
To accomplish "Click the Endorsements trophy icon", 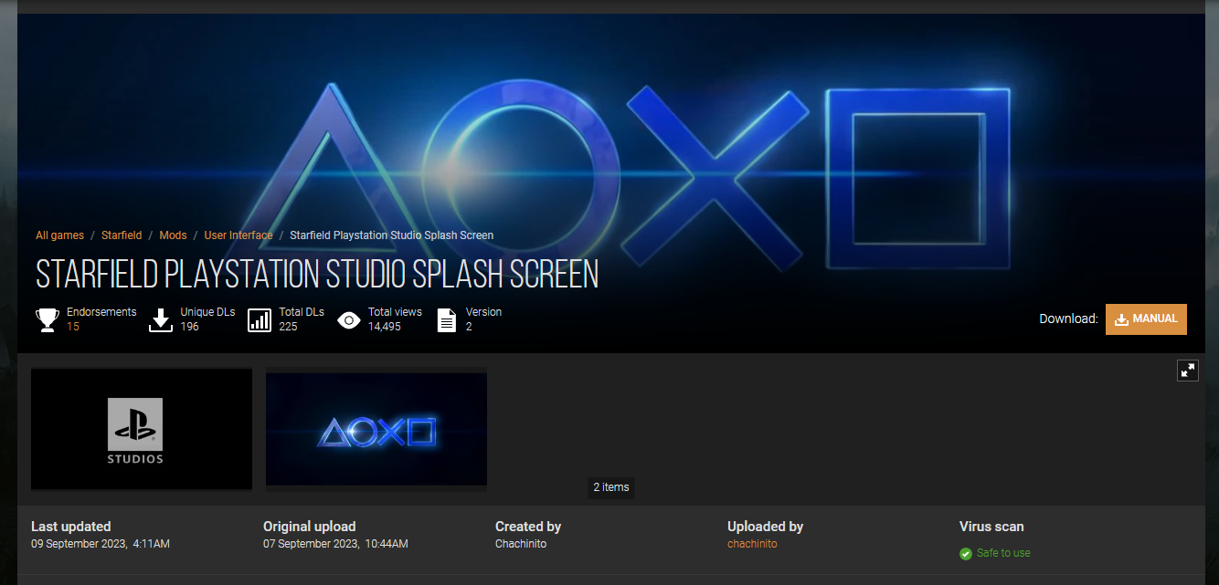I will [48, 319].
